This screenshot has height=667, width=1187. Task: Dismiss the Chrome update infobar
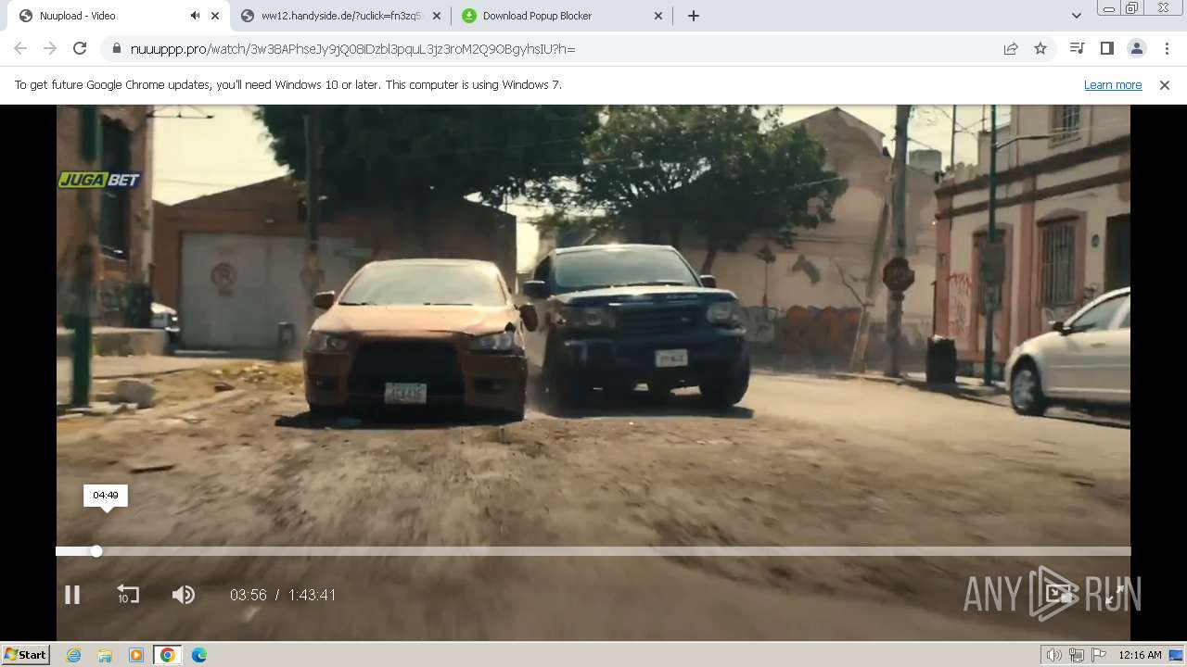click(x=1165, y=84)
